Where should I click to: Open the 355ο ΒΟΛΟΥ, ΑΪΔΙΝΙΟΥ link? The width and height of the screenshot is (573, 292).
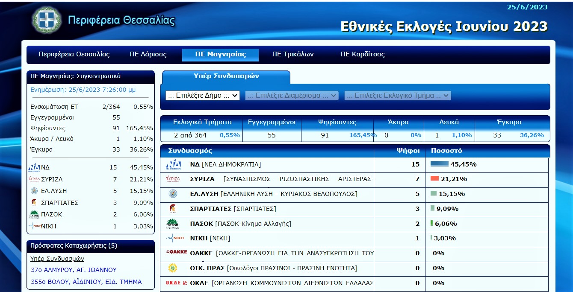pyautogui.click(x=86, y=282)
